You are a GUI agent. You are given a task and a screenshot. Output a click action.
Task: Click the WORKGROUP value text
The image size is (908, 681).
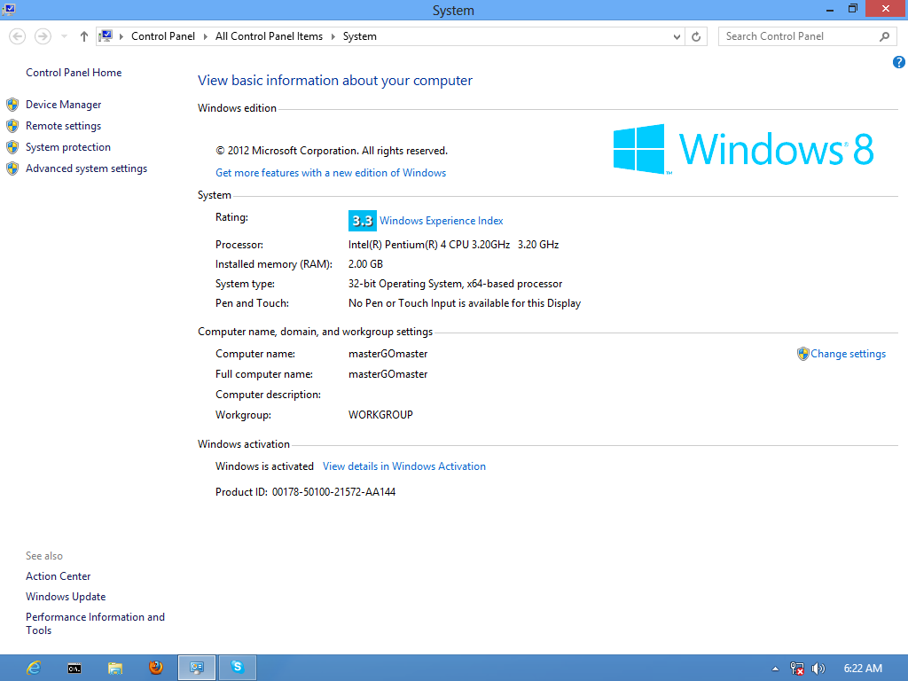[x=380, y=415]
